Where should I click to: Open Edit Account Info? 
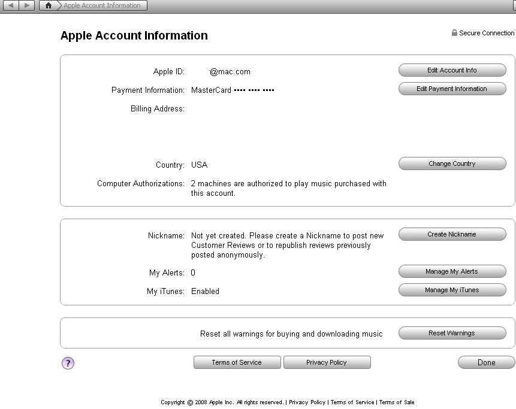pyautogui.click(x=452, y=70)
